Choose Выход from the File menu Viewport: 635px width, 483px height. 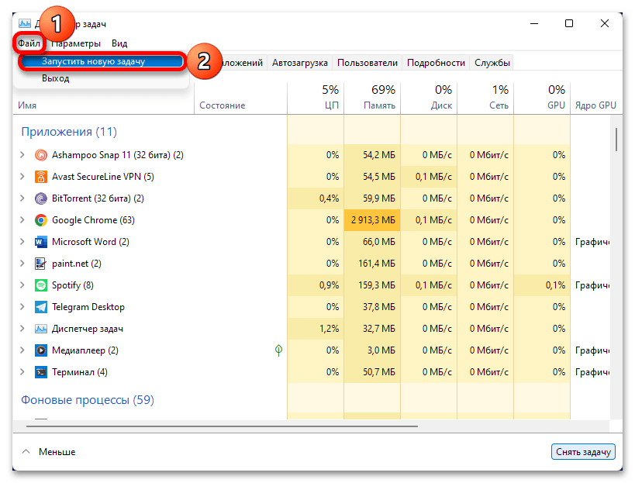click(x=56, y=78)
